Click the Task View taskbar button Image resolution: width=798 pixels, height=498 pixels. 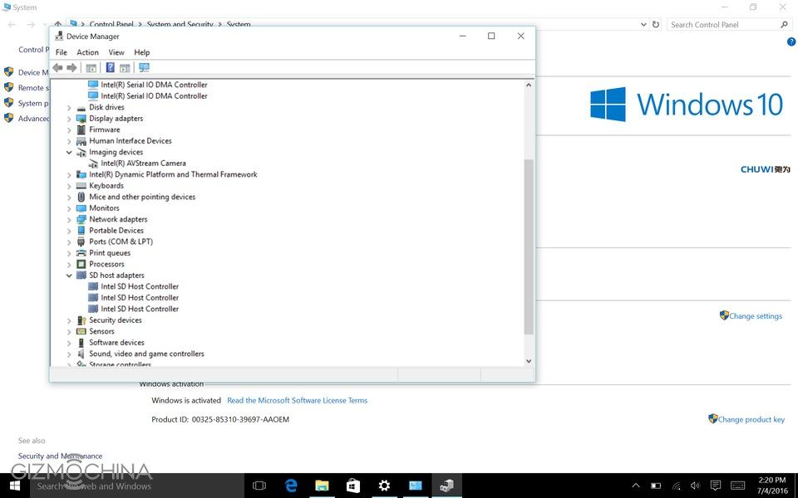259,486
